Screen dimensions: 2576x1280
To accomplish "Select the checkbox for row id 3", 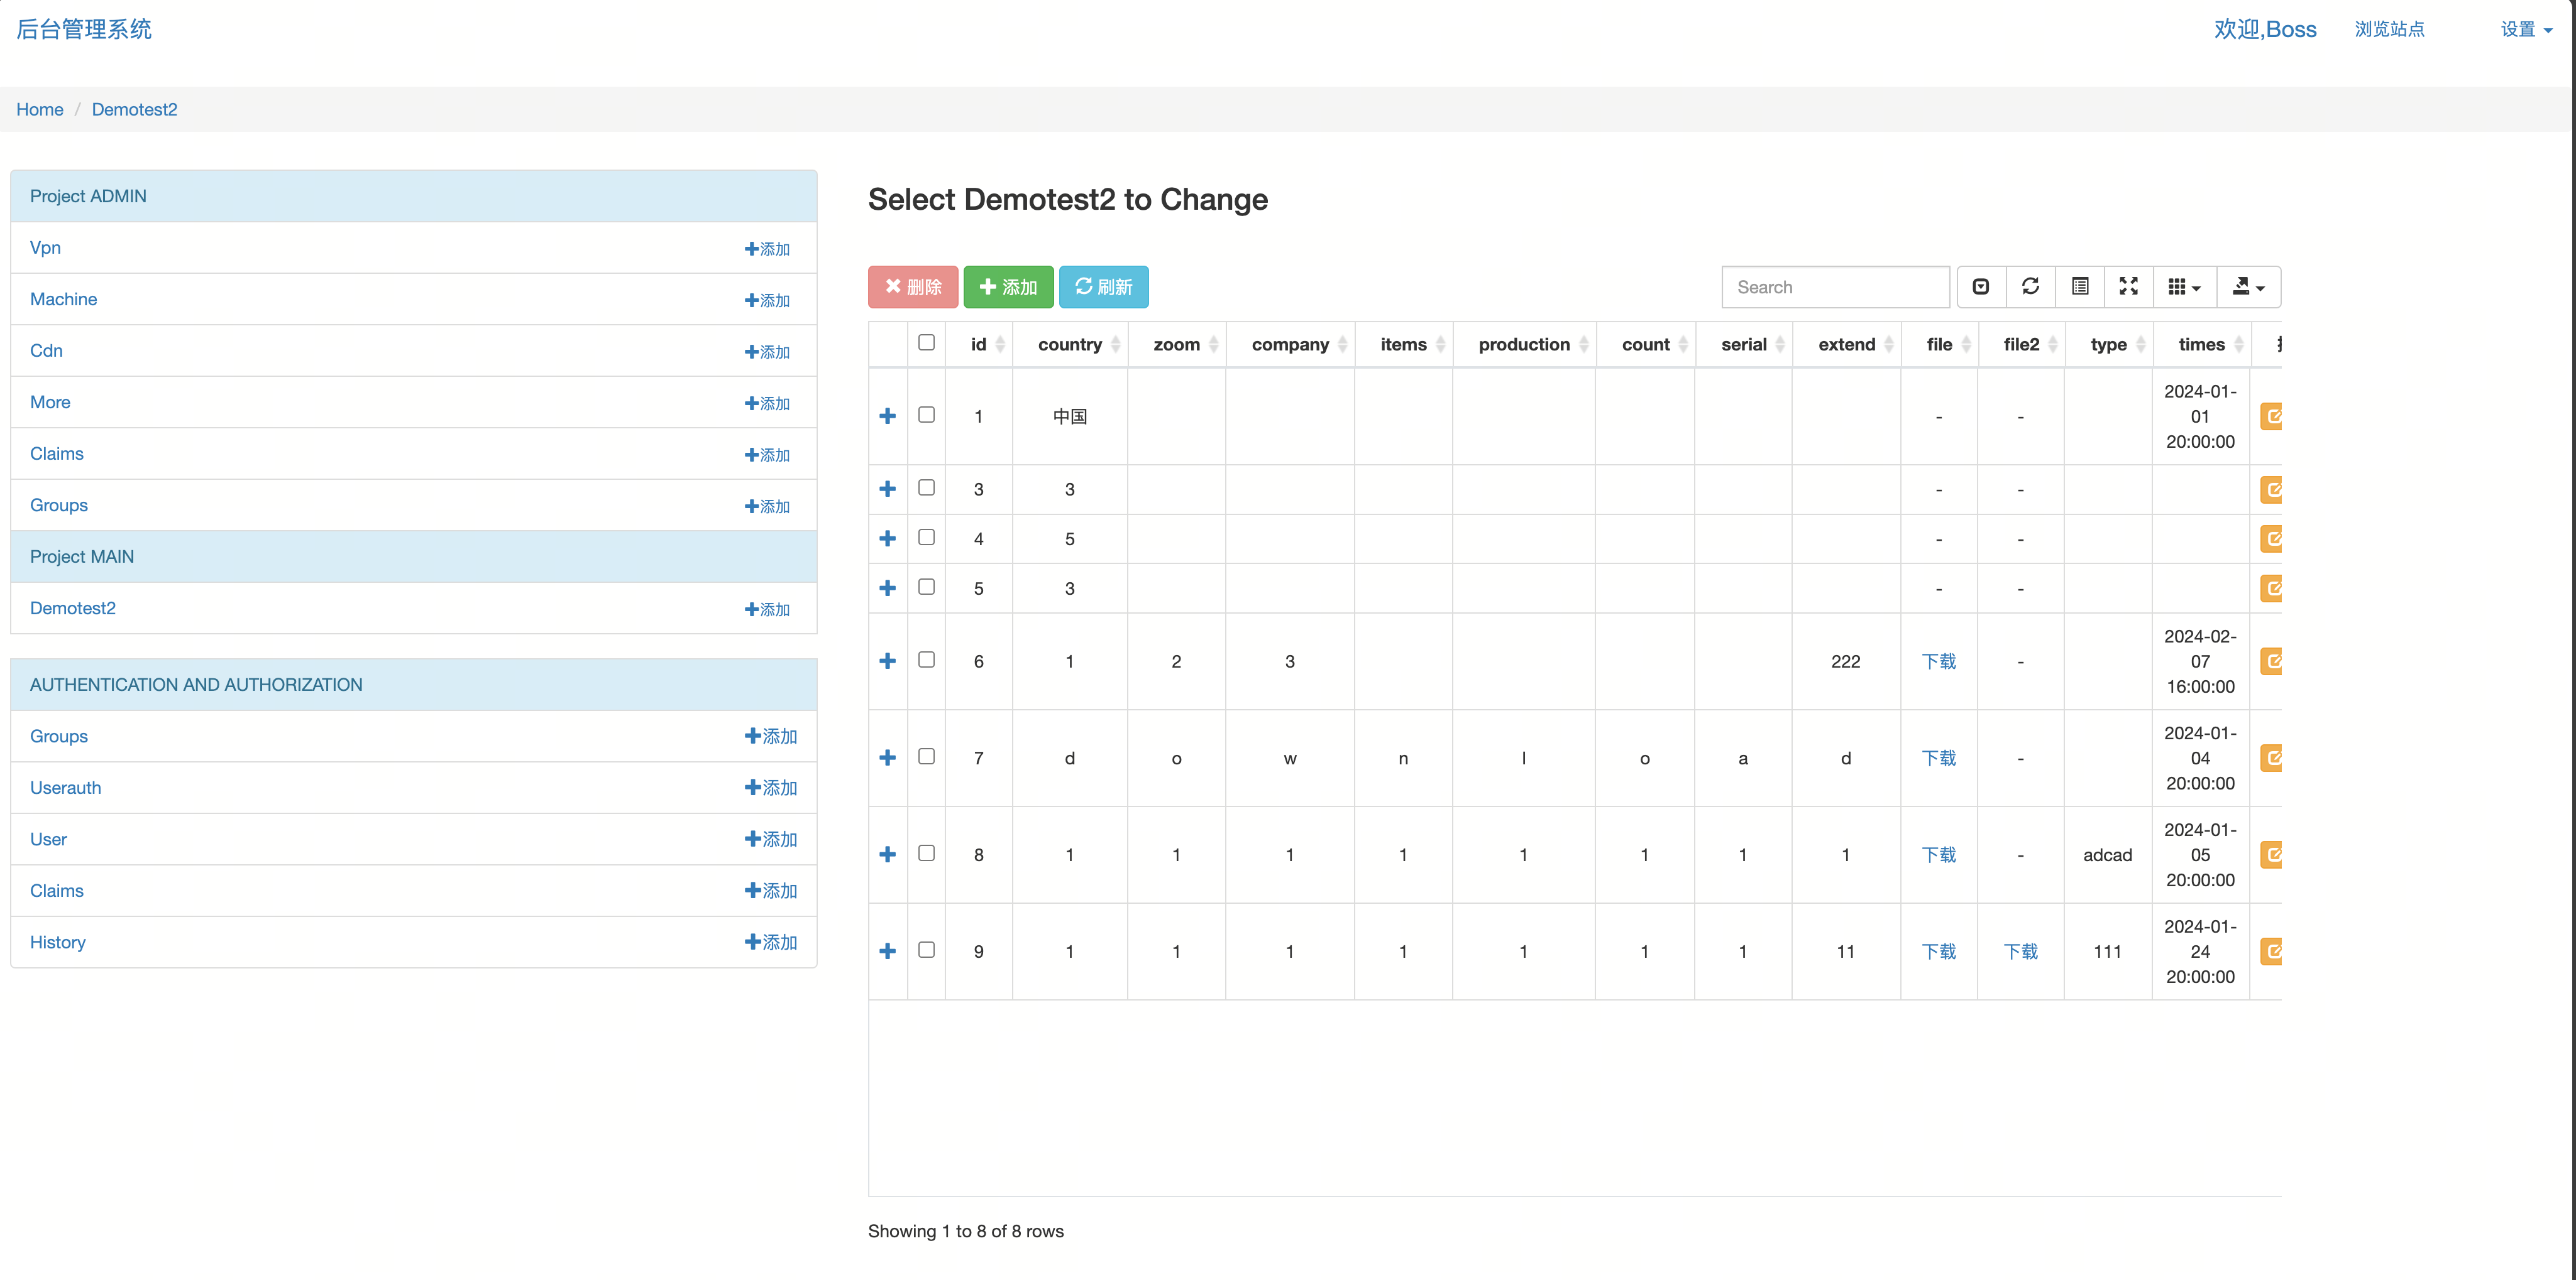I will pos(926,487).
